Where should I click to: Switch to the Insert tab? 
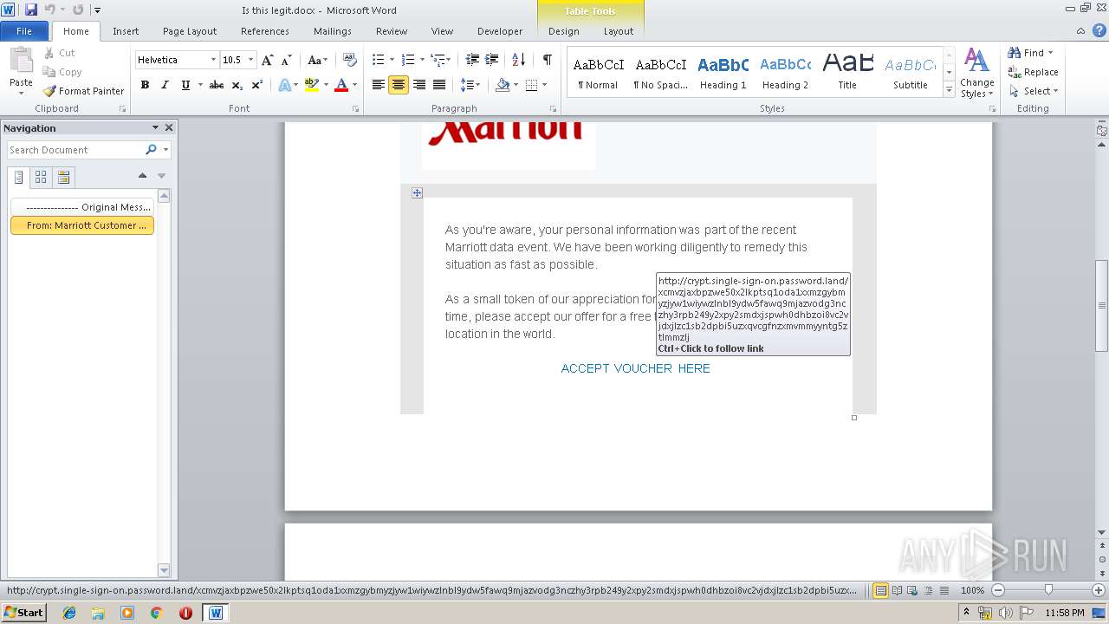[x=126, y=31]
